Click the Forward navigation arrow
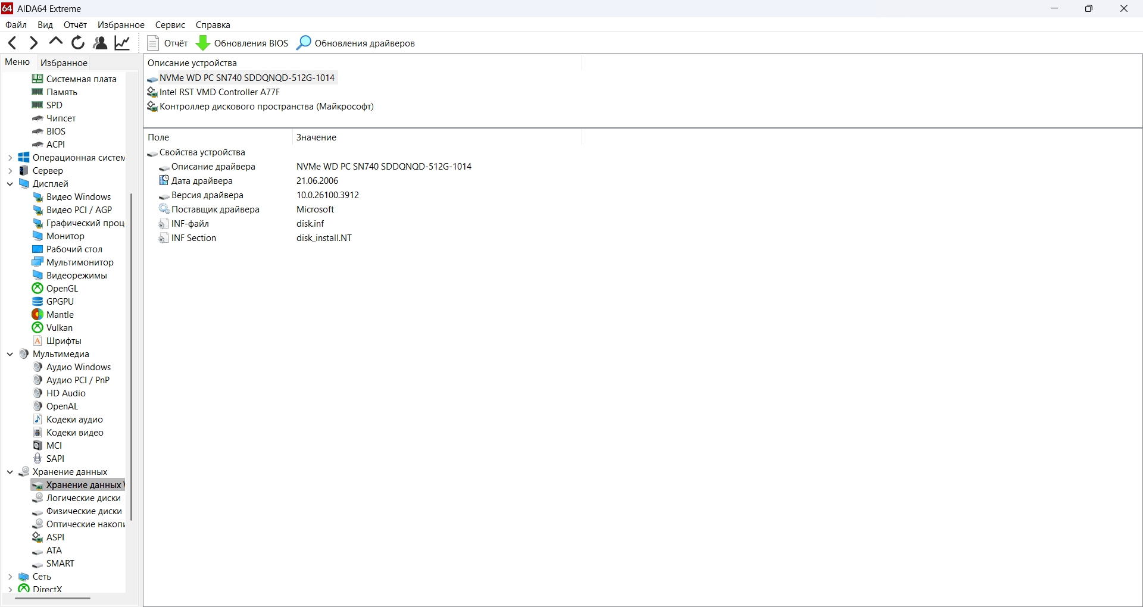Screen dimensions: 1143x607 point(34,43)
